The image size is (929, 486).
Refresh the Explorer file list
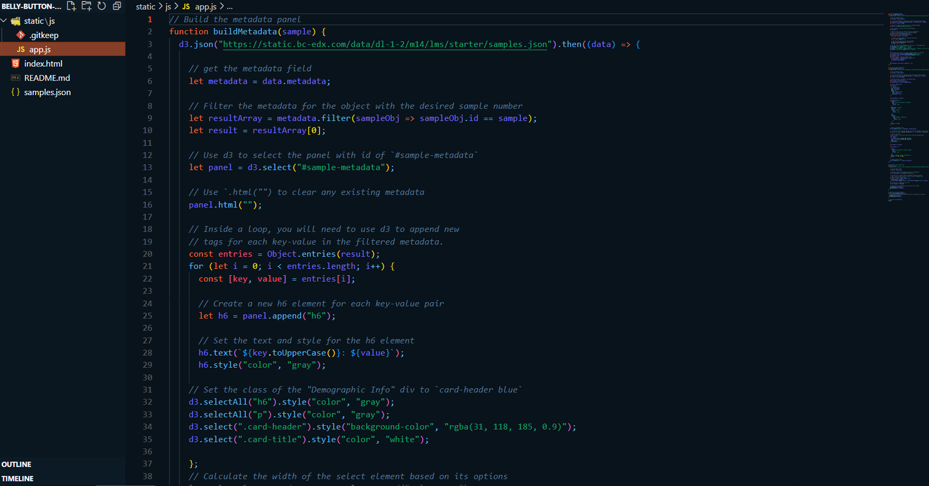102,6
